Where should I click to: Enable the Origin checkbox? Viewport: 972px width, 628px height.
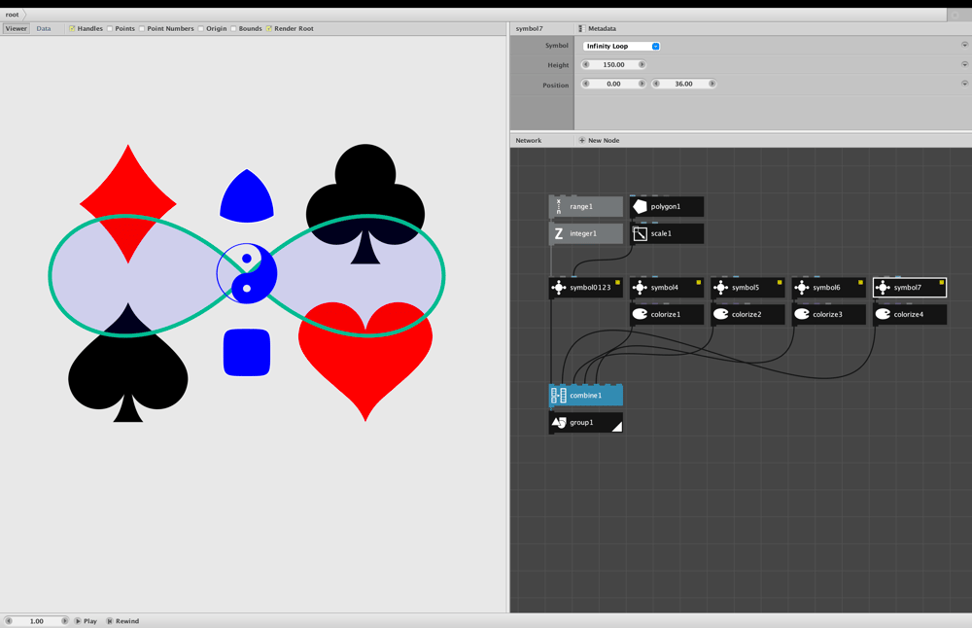(x=201, y=28)
